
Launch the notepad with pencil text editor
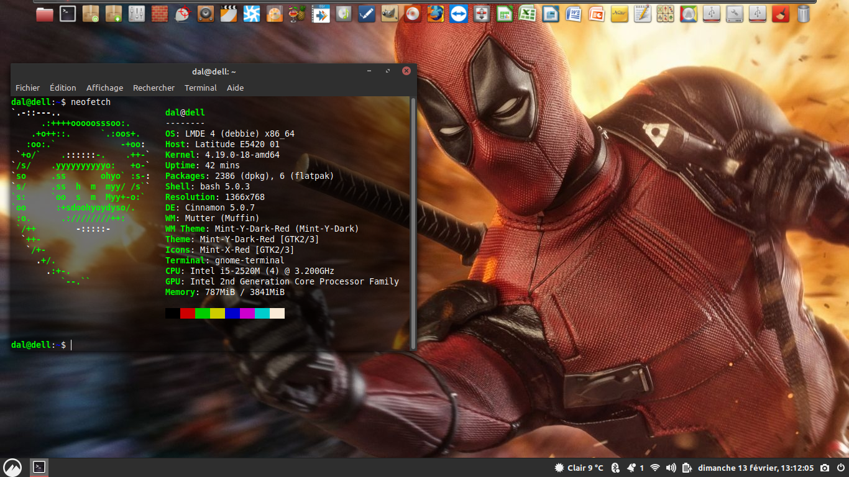643,14
